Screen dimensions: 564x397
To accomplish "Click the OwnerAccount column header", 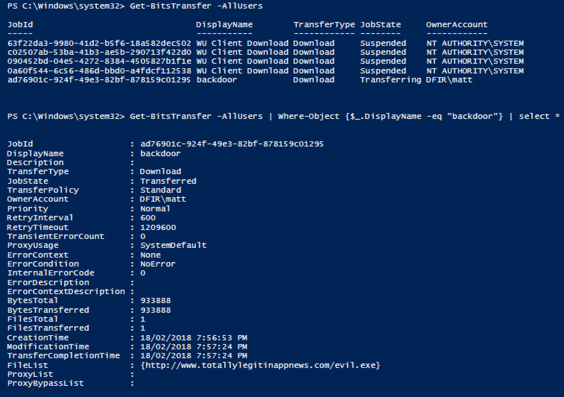I will (x=457, y=25).
